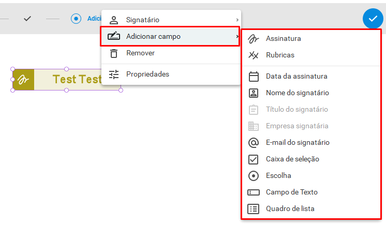Click the completed step checkmark
The height and width of the screenshot is (225, 386).
(x=27, y=19)
